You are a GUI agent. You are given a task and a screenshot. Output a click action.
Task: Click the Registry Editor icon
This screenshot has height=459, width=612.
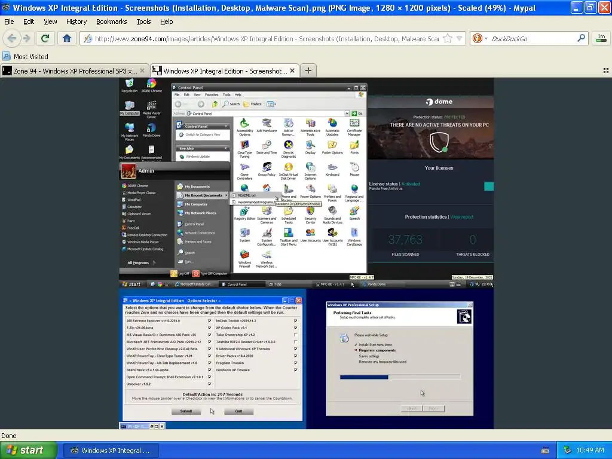(x=244, y=213)
